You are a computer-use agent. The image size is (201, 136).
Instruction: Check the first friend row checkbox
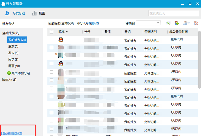click(x=51, y=39)
